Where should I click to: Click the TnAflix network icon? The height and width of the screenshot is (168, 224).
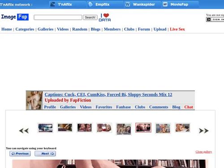[52, 4]
